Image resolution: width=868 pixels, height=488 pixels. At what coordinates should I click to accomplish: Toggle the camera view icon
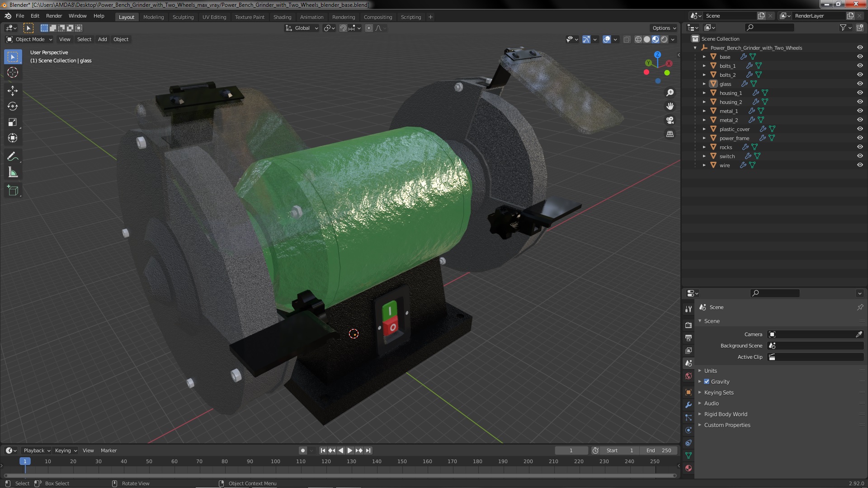(670, 120)
